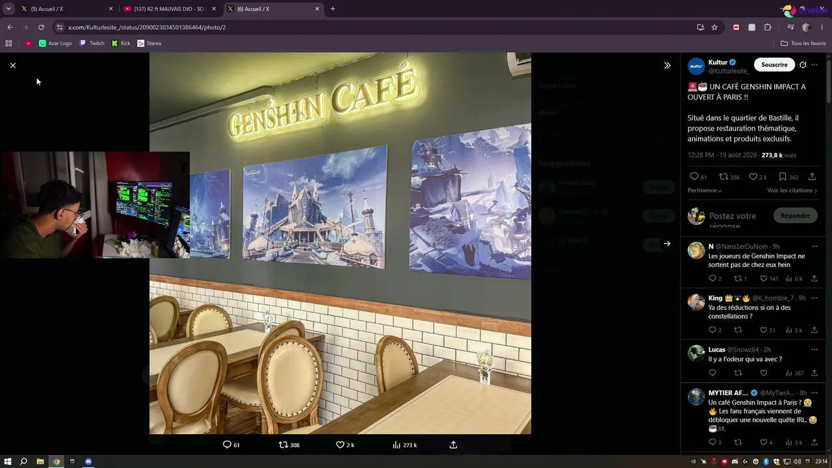
Task: Share the Kultur post from the side panel
Action: point(812,177)
